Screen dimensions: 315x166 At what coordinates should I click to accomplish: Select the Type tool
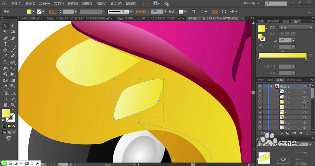click(x=5, y=44)
